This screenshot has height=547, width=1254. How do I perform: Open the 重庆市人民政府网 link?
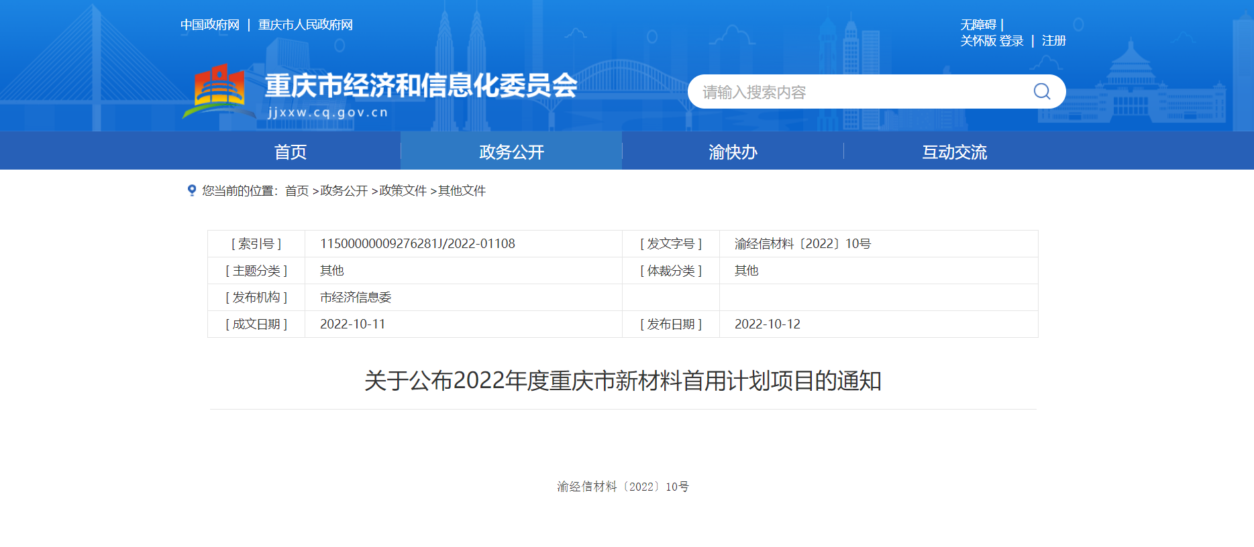[x=305, y=25]
